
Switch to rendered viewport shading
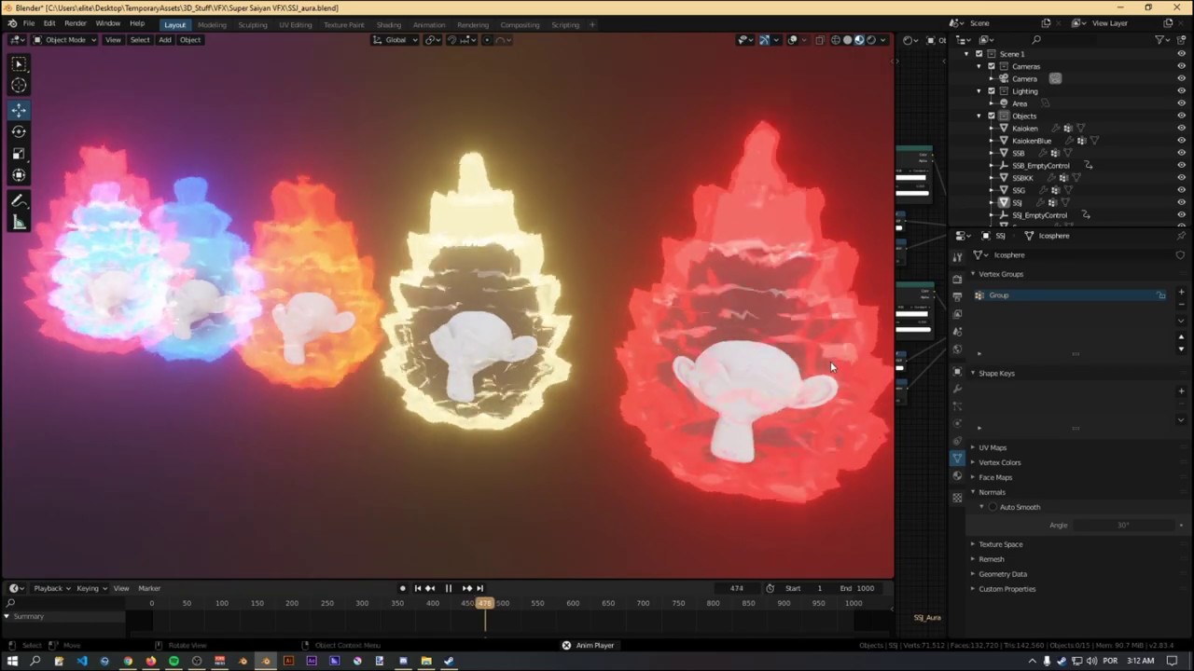(x=871, y=40)
